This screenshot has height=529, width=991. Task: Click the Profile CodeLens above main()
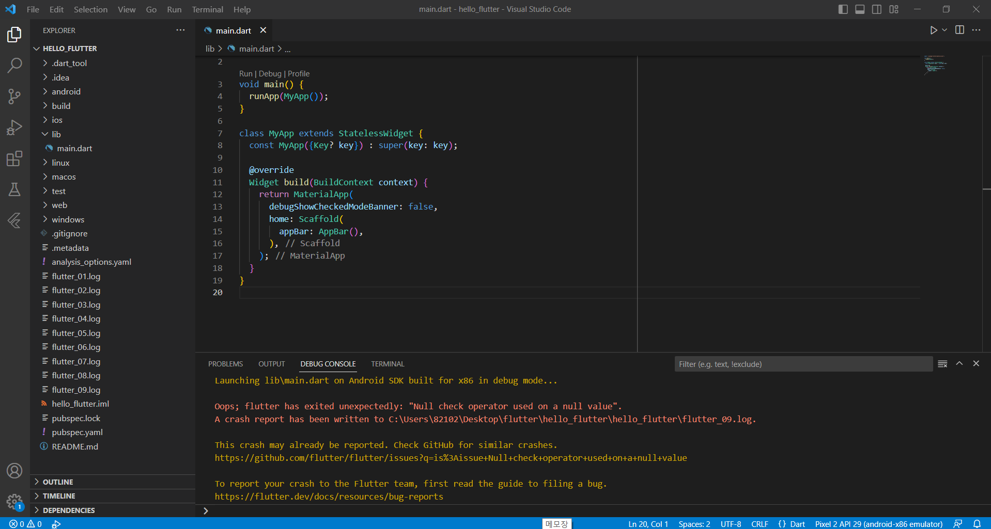click(x=299, y=74)
